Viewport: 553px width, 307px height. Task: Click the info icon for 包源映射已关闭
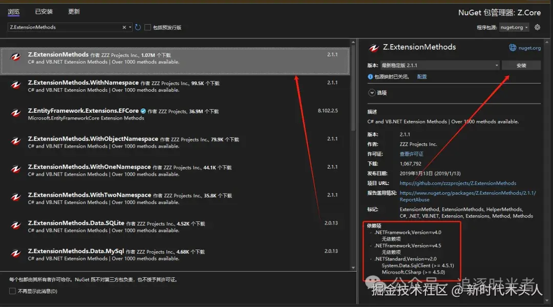coord(370,76)
